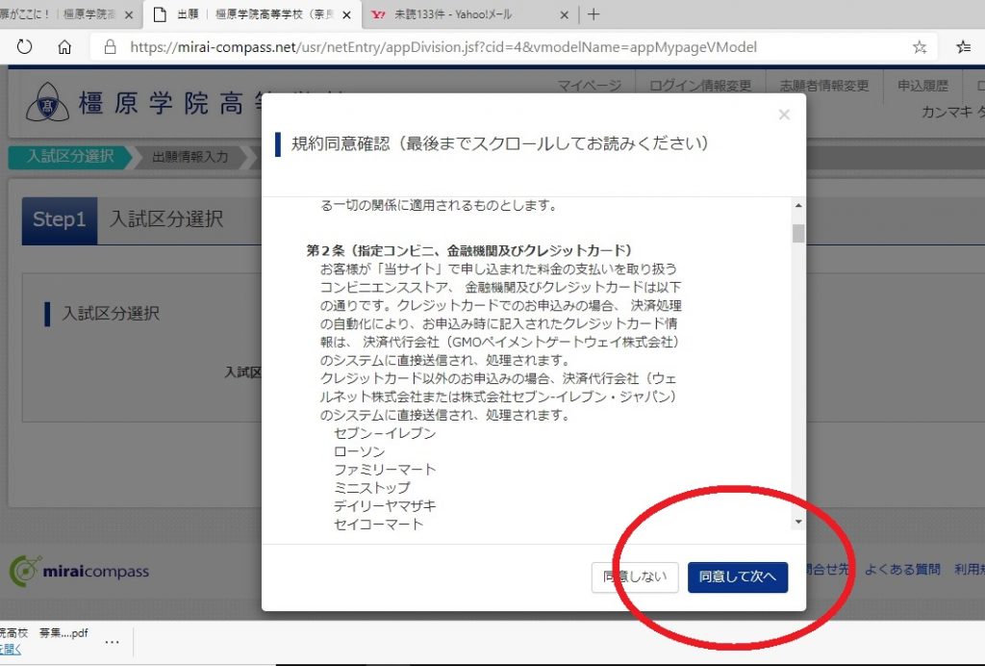
Task: Click the カンマキ user name text
Action: pos(953,112)
